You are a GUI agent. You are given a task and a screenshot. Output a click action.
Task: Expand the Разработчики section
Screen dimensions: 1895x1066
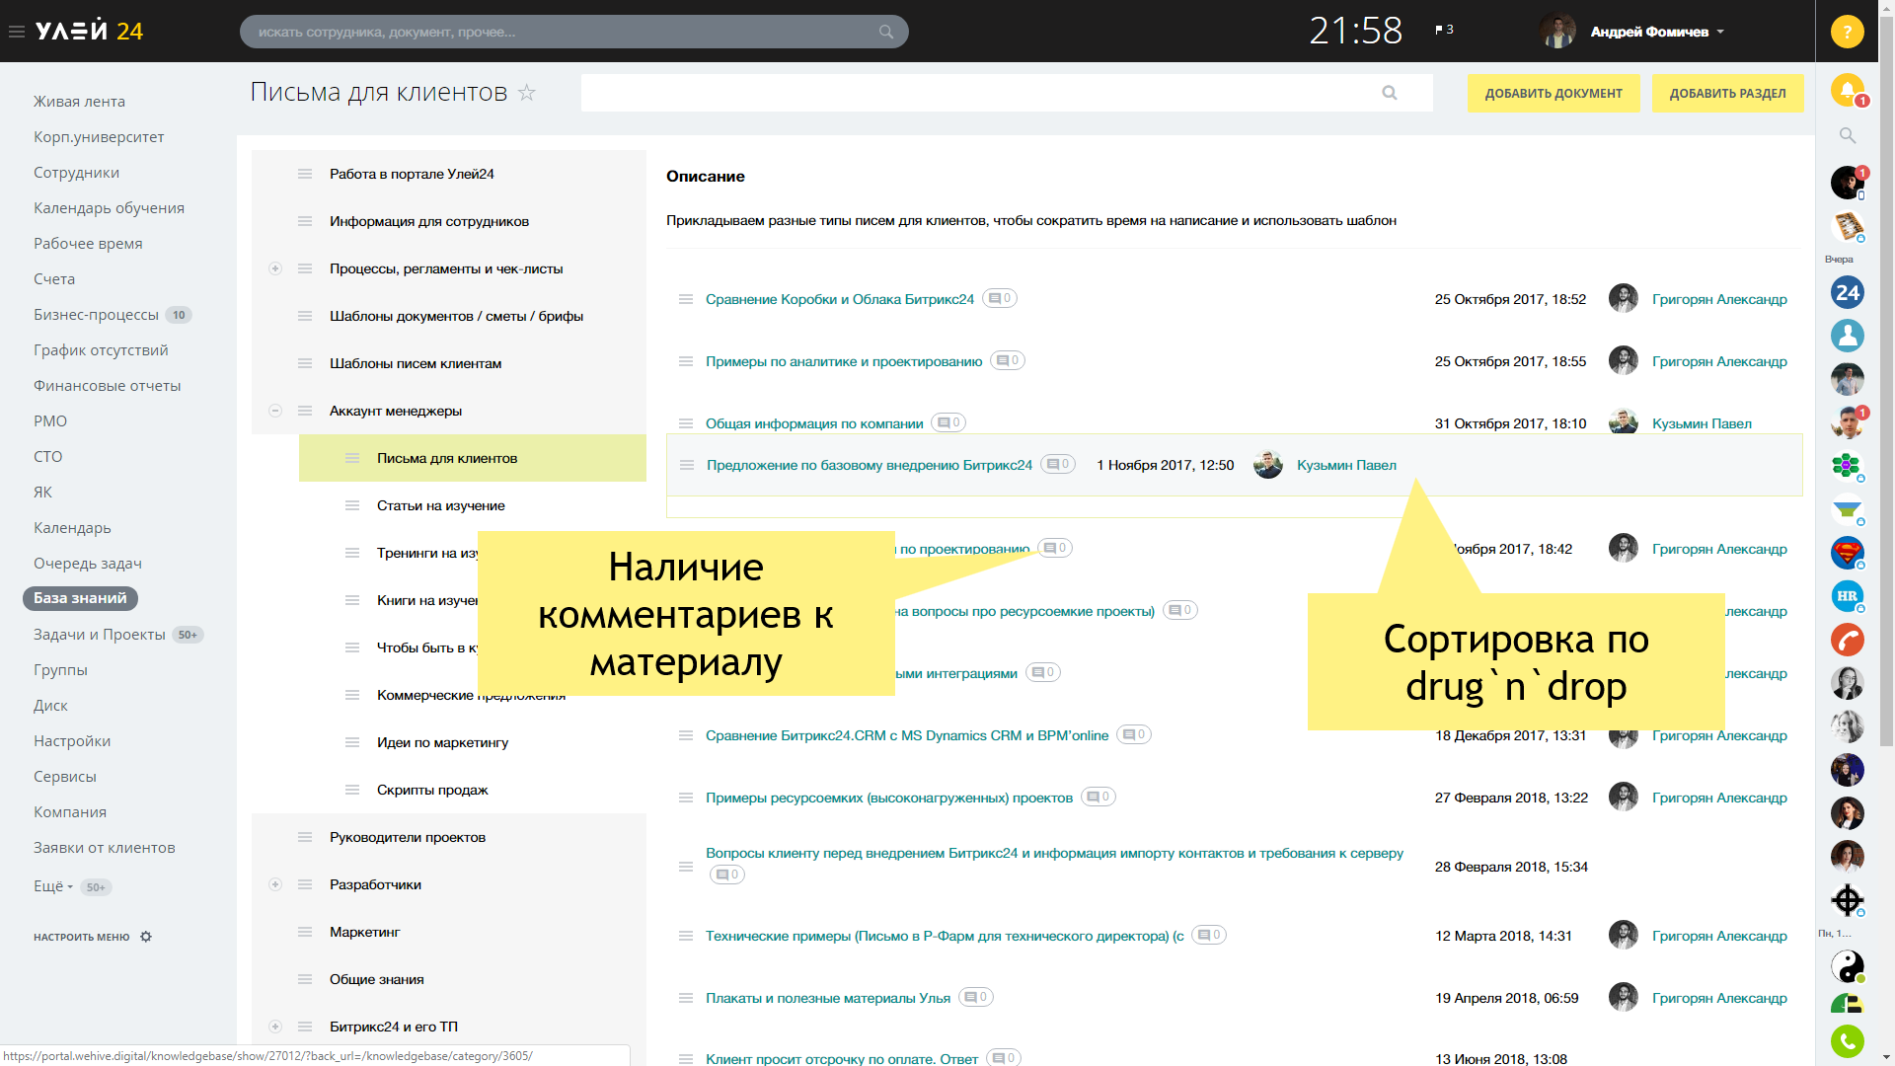click(275, 884)
